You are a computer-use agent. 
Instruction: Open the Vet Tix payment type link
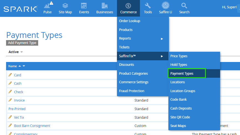[19, 117]
